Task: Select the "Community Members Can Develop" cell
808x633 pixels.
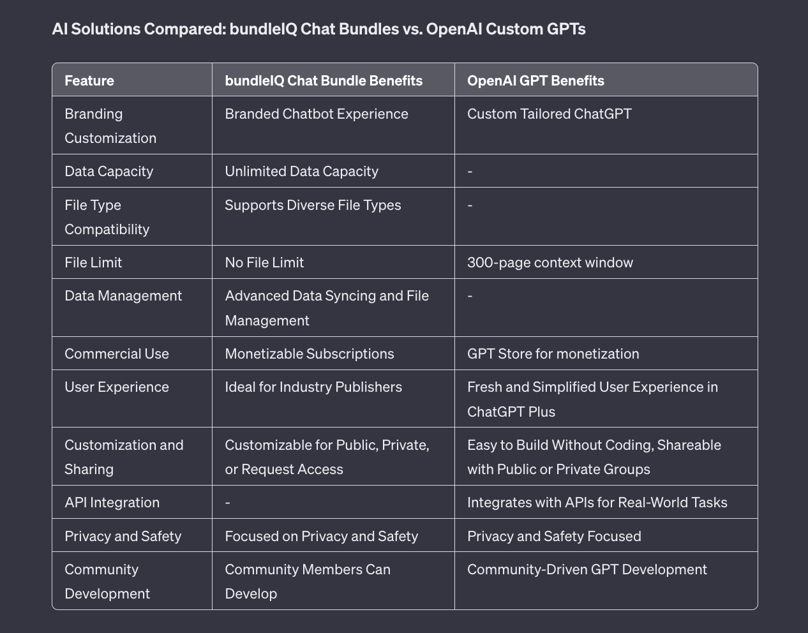Action: (308, 581)
